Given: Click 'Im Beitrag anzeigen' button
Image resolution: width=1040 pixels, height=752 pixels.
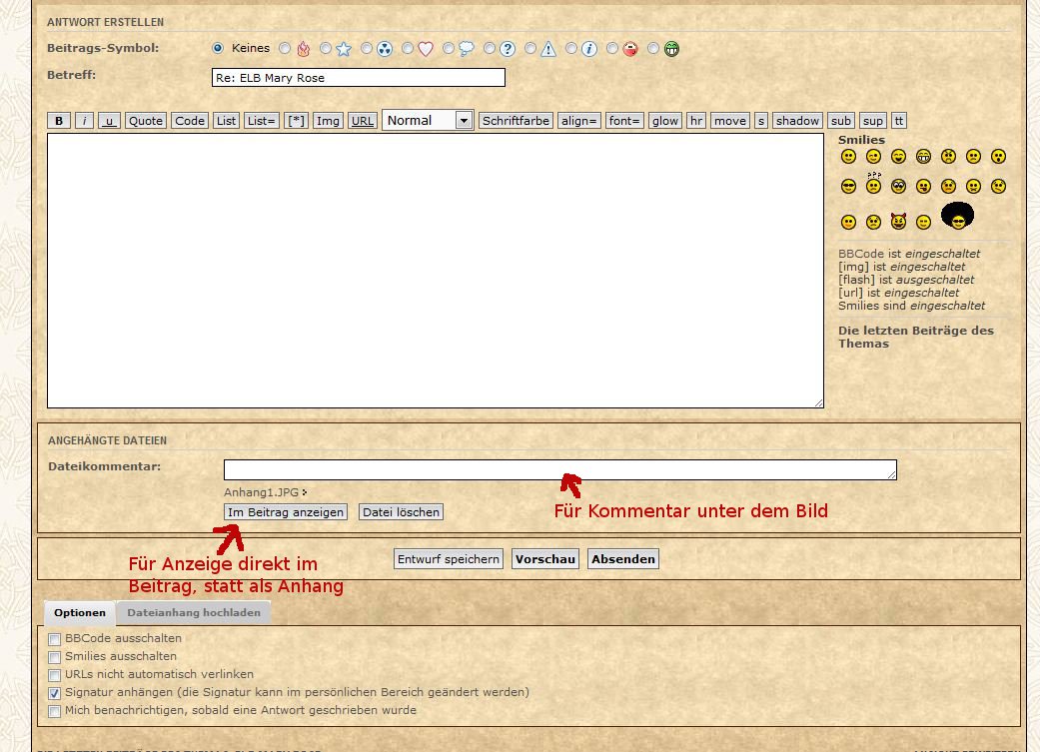Looking at the screenshot, I should [286, 512].
